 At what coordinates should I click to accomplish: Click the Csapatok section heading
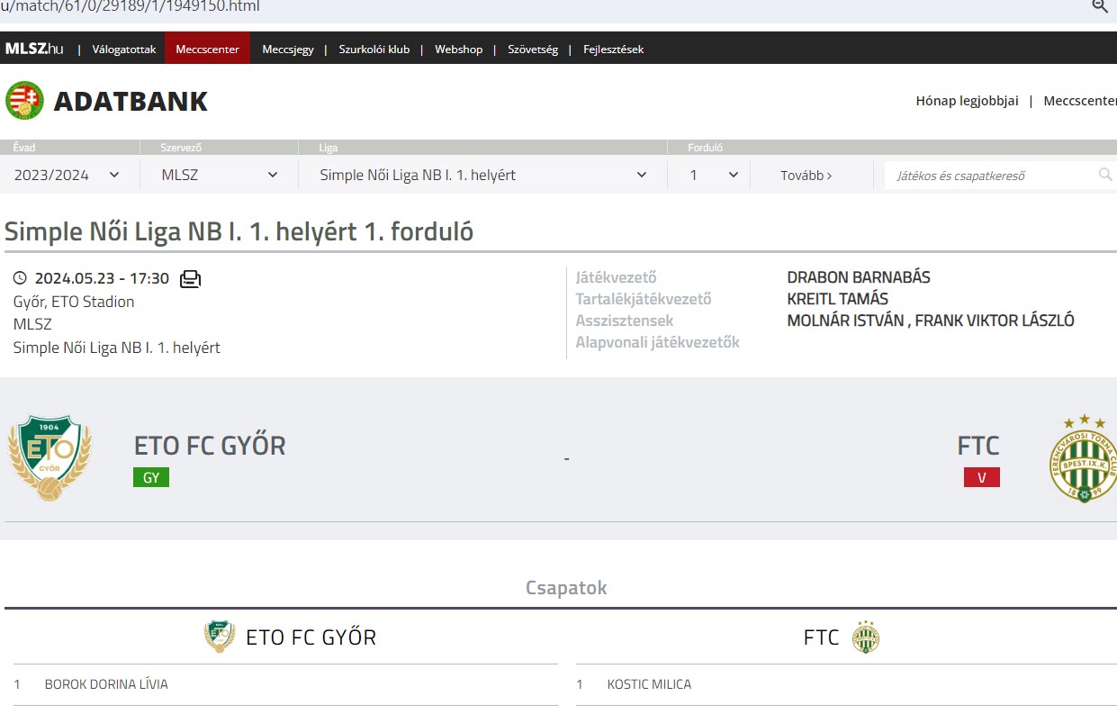566,588
